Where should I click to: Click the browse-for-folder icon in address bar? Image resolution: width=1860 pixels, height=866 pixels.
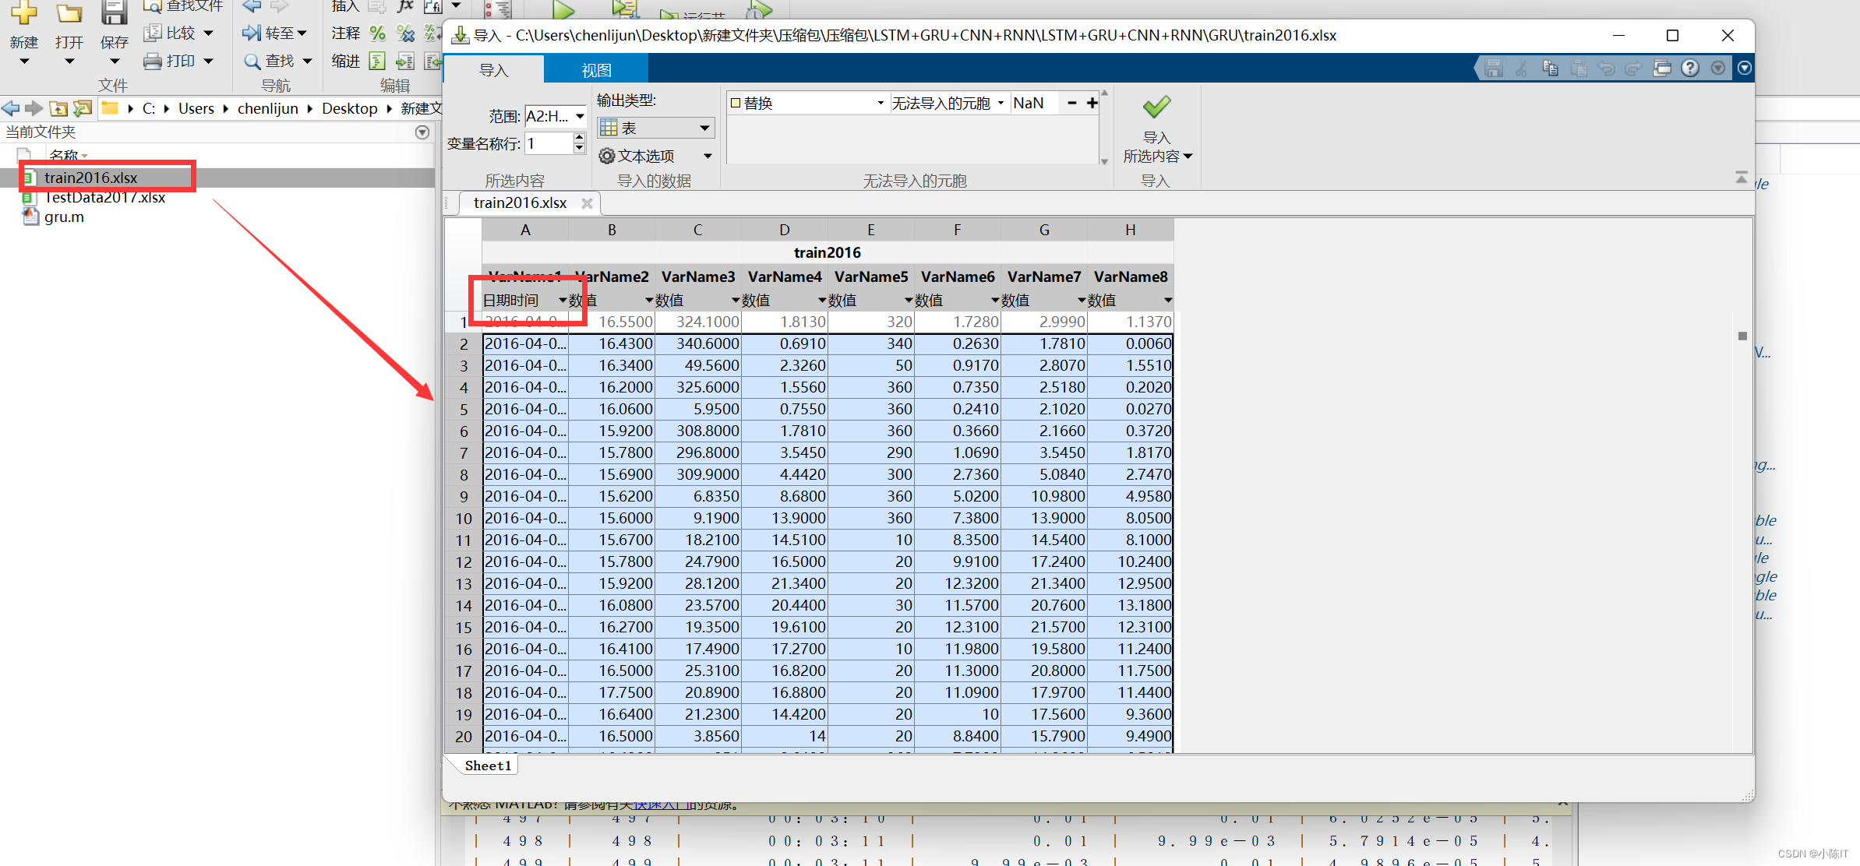[x=83, y=108]
